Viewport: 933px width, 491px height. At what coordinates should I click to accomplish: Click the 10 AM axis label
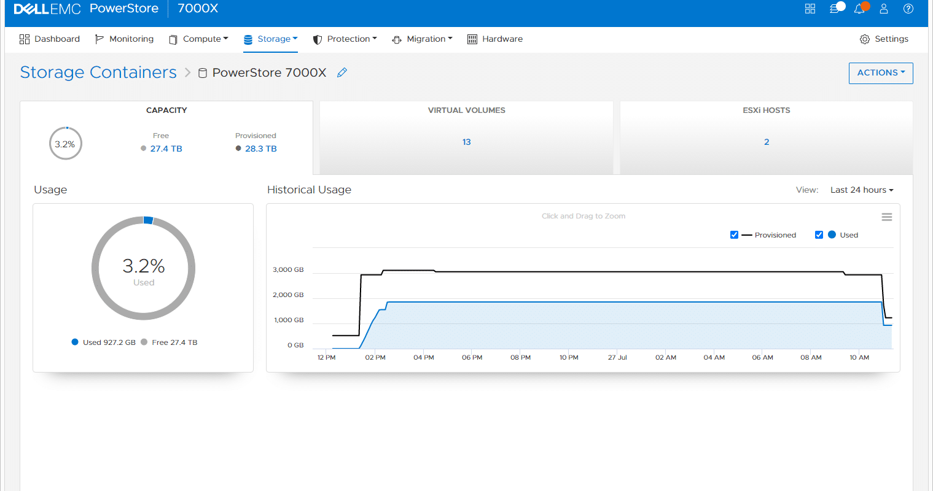pos(859,358)
